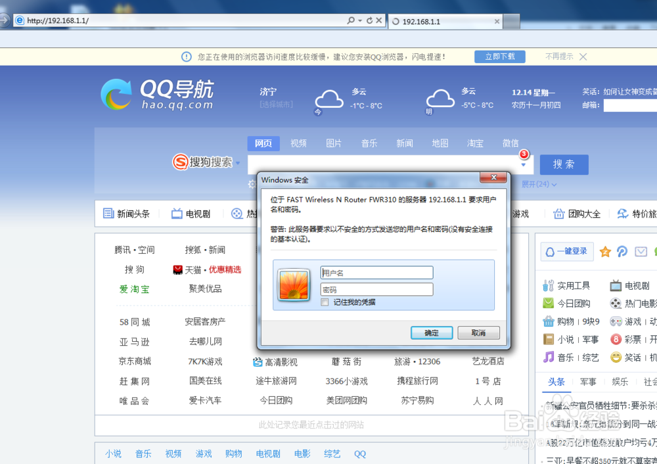Click tomorrow's cloudy weather icon
657x464 pixels.
[440, 99]
